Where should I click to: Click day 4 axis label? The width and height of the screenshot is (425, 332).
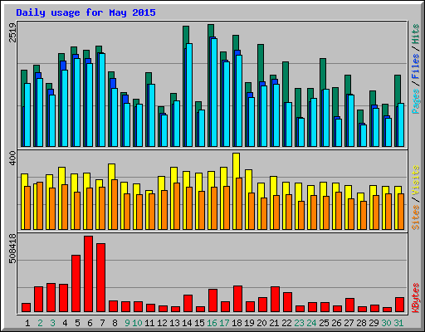coord(65,323)
